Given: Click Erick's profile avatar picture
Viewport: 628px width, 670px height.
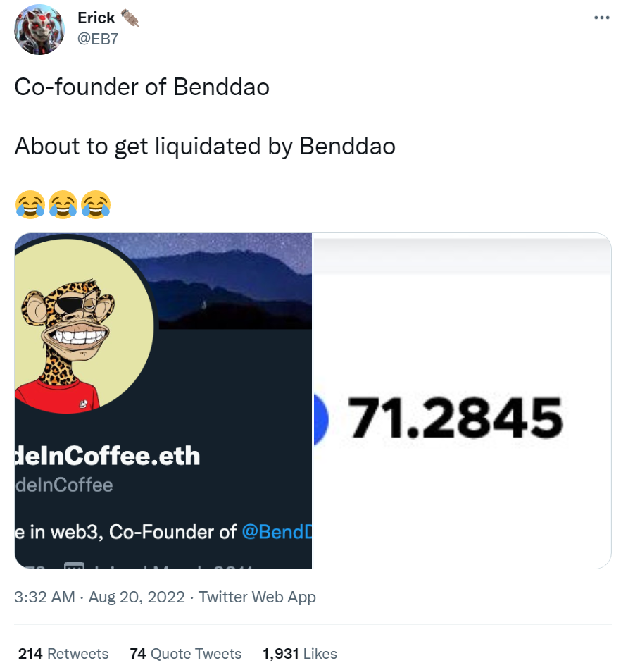Looking at the screenshot, I should coord(39,29).
